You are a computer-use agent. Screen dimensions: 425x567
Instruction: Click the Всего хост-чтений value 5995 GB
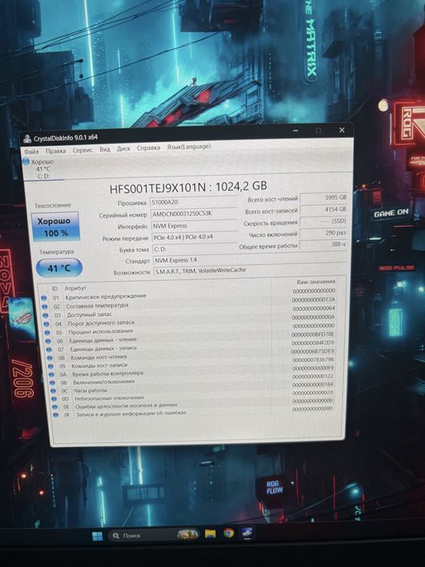click(x=324, y=198)
